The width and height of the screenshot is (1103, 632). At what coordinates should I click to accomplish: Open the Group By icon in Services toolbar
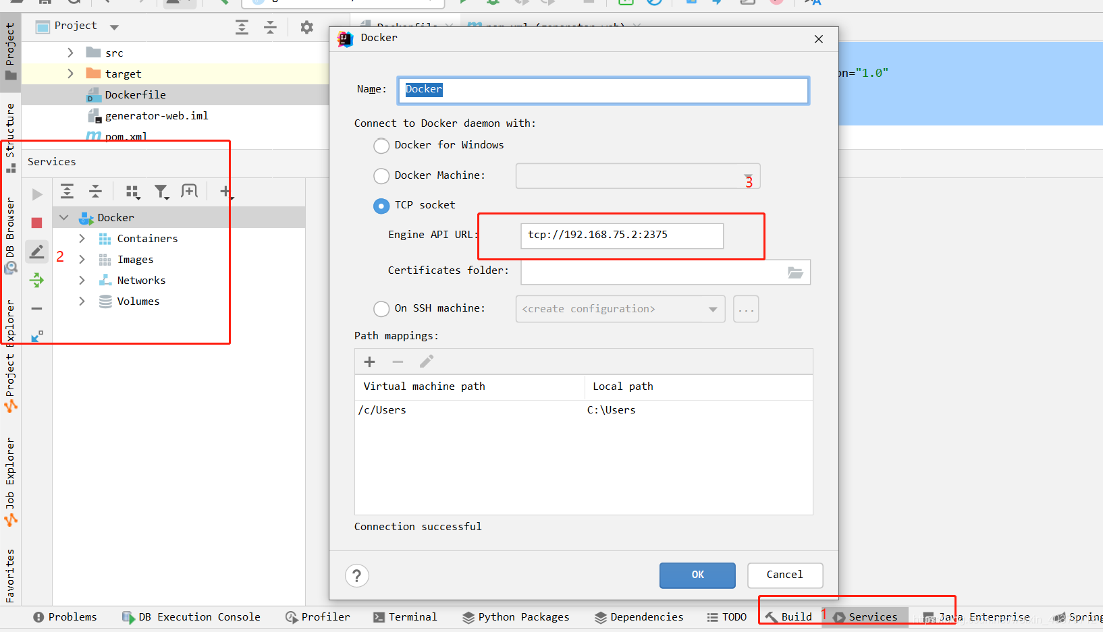132,192
